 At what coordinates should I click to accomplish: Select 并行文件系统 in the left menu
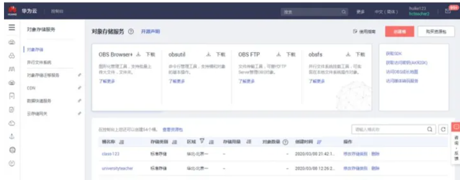tap(39, 62)
